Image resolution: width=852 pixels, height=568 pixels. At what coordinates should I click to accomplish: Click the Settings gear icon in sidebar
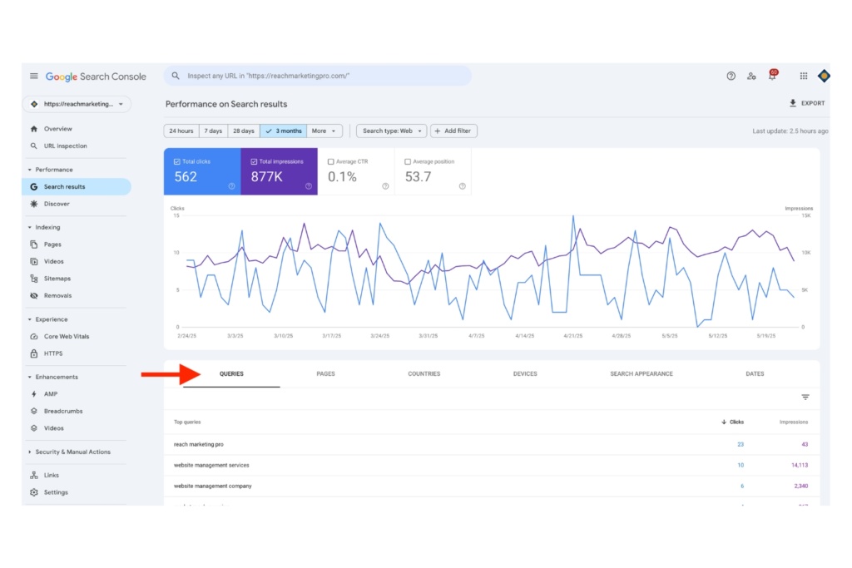pos(33,492)
